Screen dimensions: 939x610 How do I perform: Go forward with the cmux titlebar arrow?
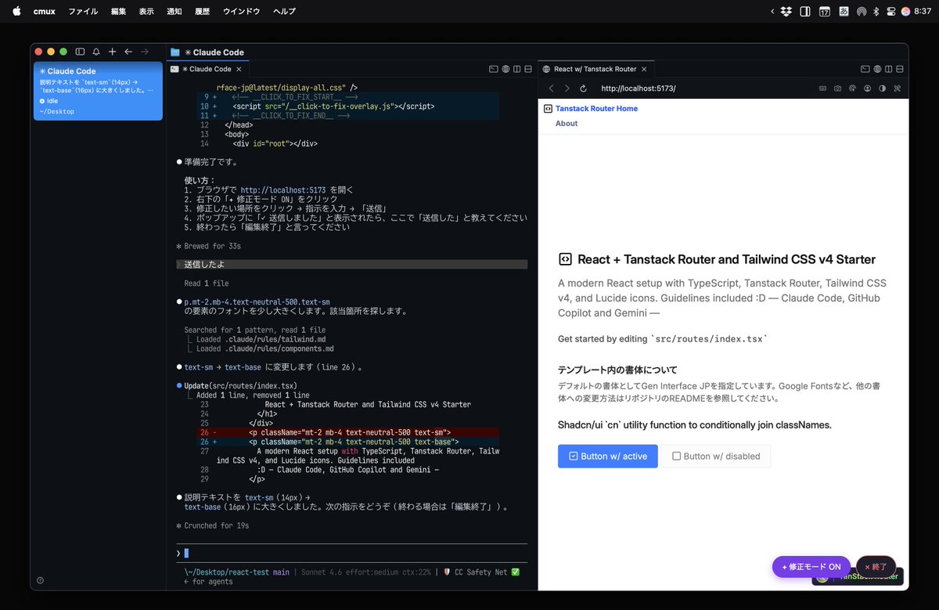tap(145, 52)
